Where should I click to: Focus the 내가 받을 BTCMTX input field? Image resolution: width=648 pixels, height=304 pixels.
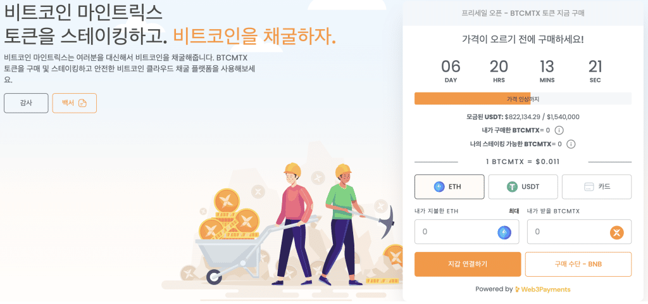(567, 232)
